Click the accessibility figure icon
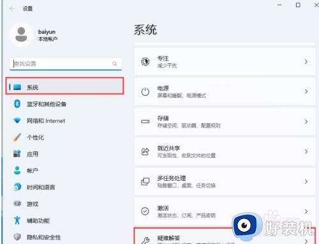This screenshot has width=319, height=244. point(17,220)
